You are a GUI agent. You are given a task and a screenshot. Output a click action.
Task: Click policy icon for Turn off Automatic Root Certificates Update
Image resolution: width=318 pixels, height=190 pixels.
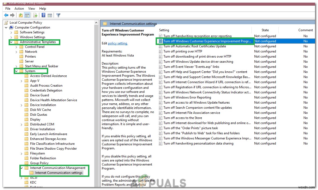coord(161,46)
